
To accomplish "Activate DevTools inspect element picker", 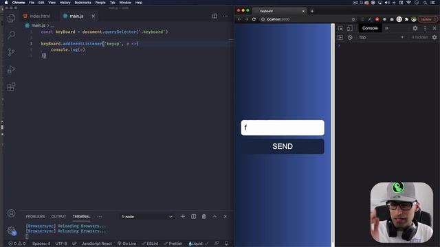I will pyautogui.click(x=340, y=28).
